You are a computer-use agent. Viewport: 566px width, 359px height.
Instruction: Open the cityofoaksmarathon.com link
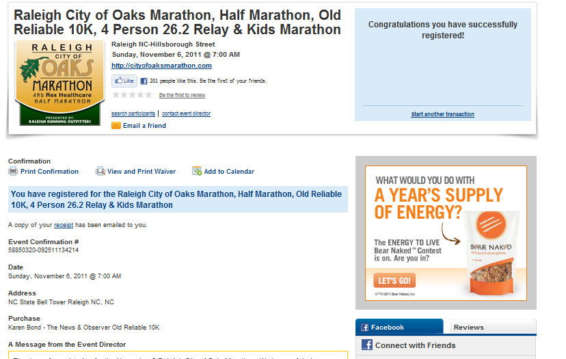(161, 66)
